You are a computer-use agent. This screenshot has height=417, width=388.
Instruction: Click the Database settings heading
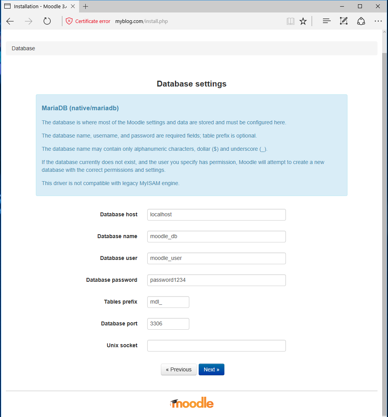(192, 84)
